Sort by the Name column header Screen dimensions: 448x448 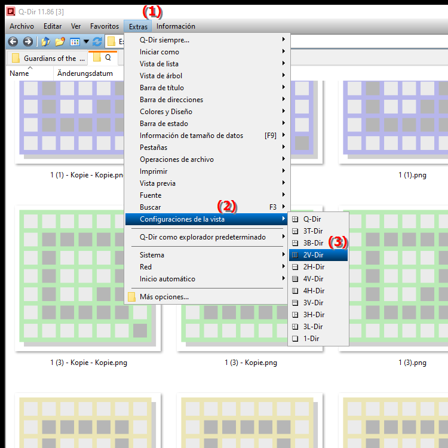pos(29,73)
